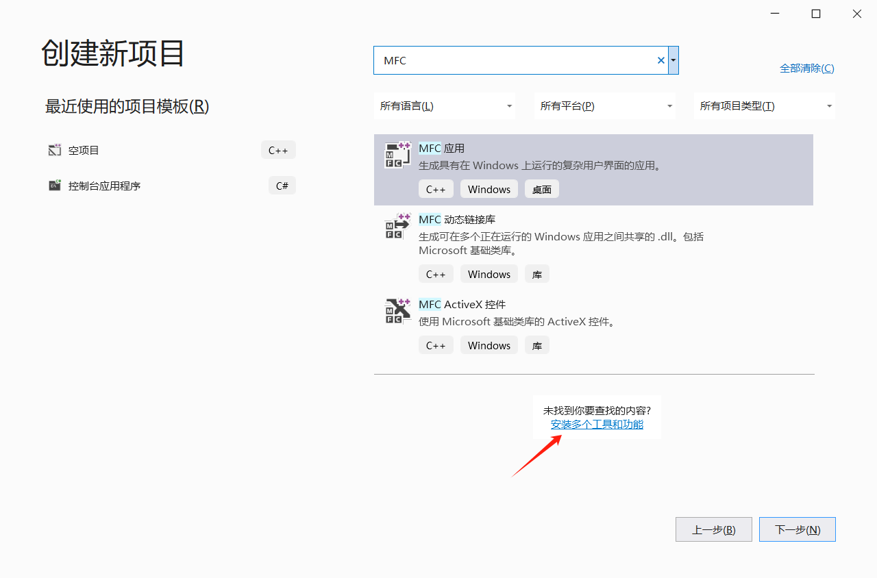This screenshot has height=578, width=877.
Task: Click the MFC ActiveX 控件 description text
Action: click(x=517, y=322)
